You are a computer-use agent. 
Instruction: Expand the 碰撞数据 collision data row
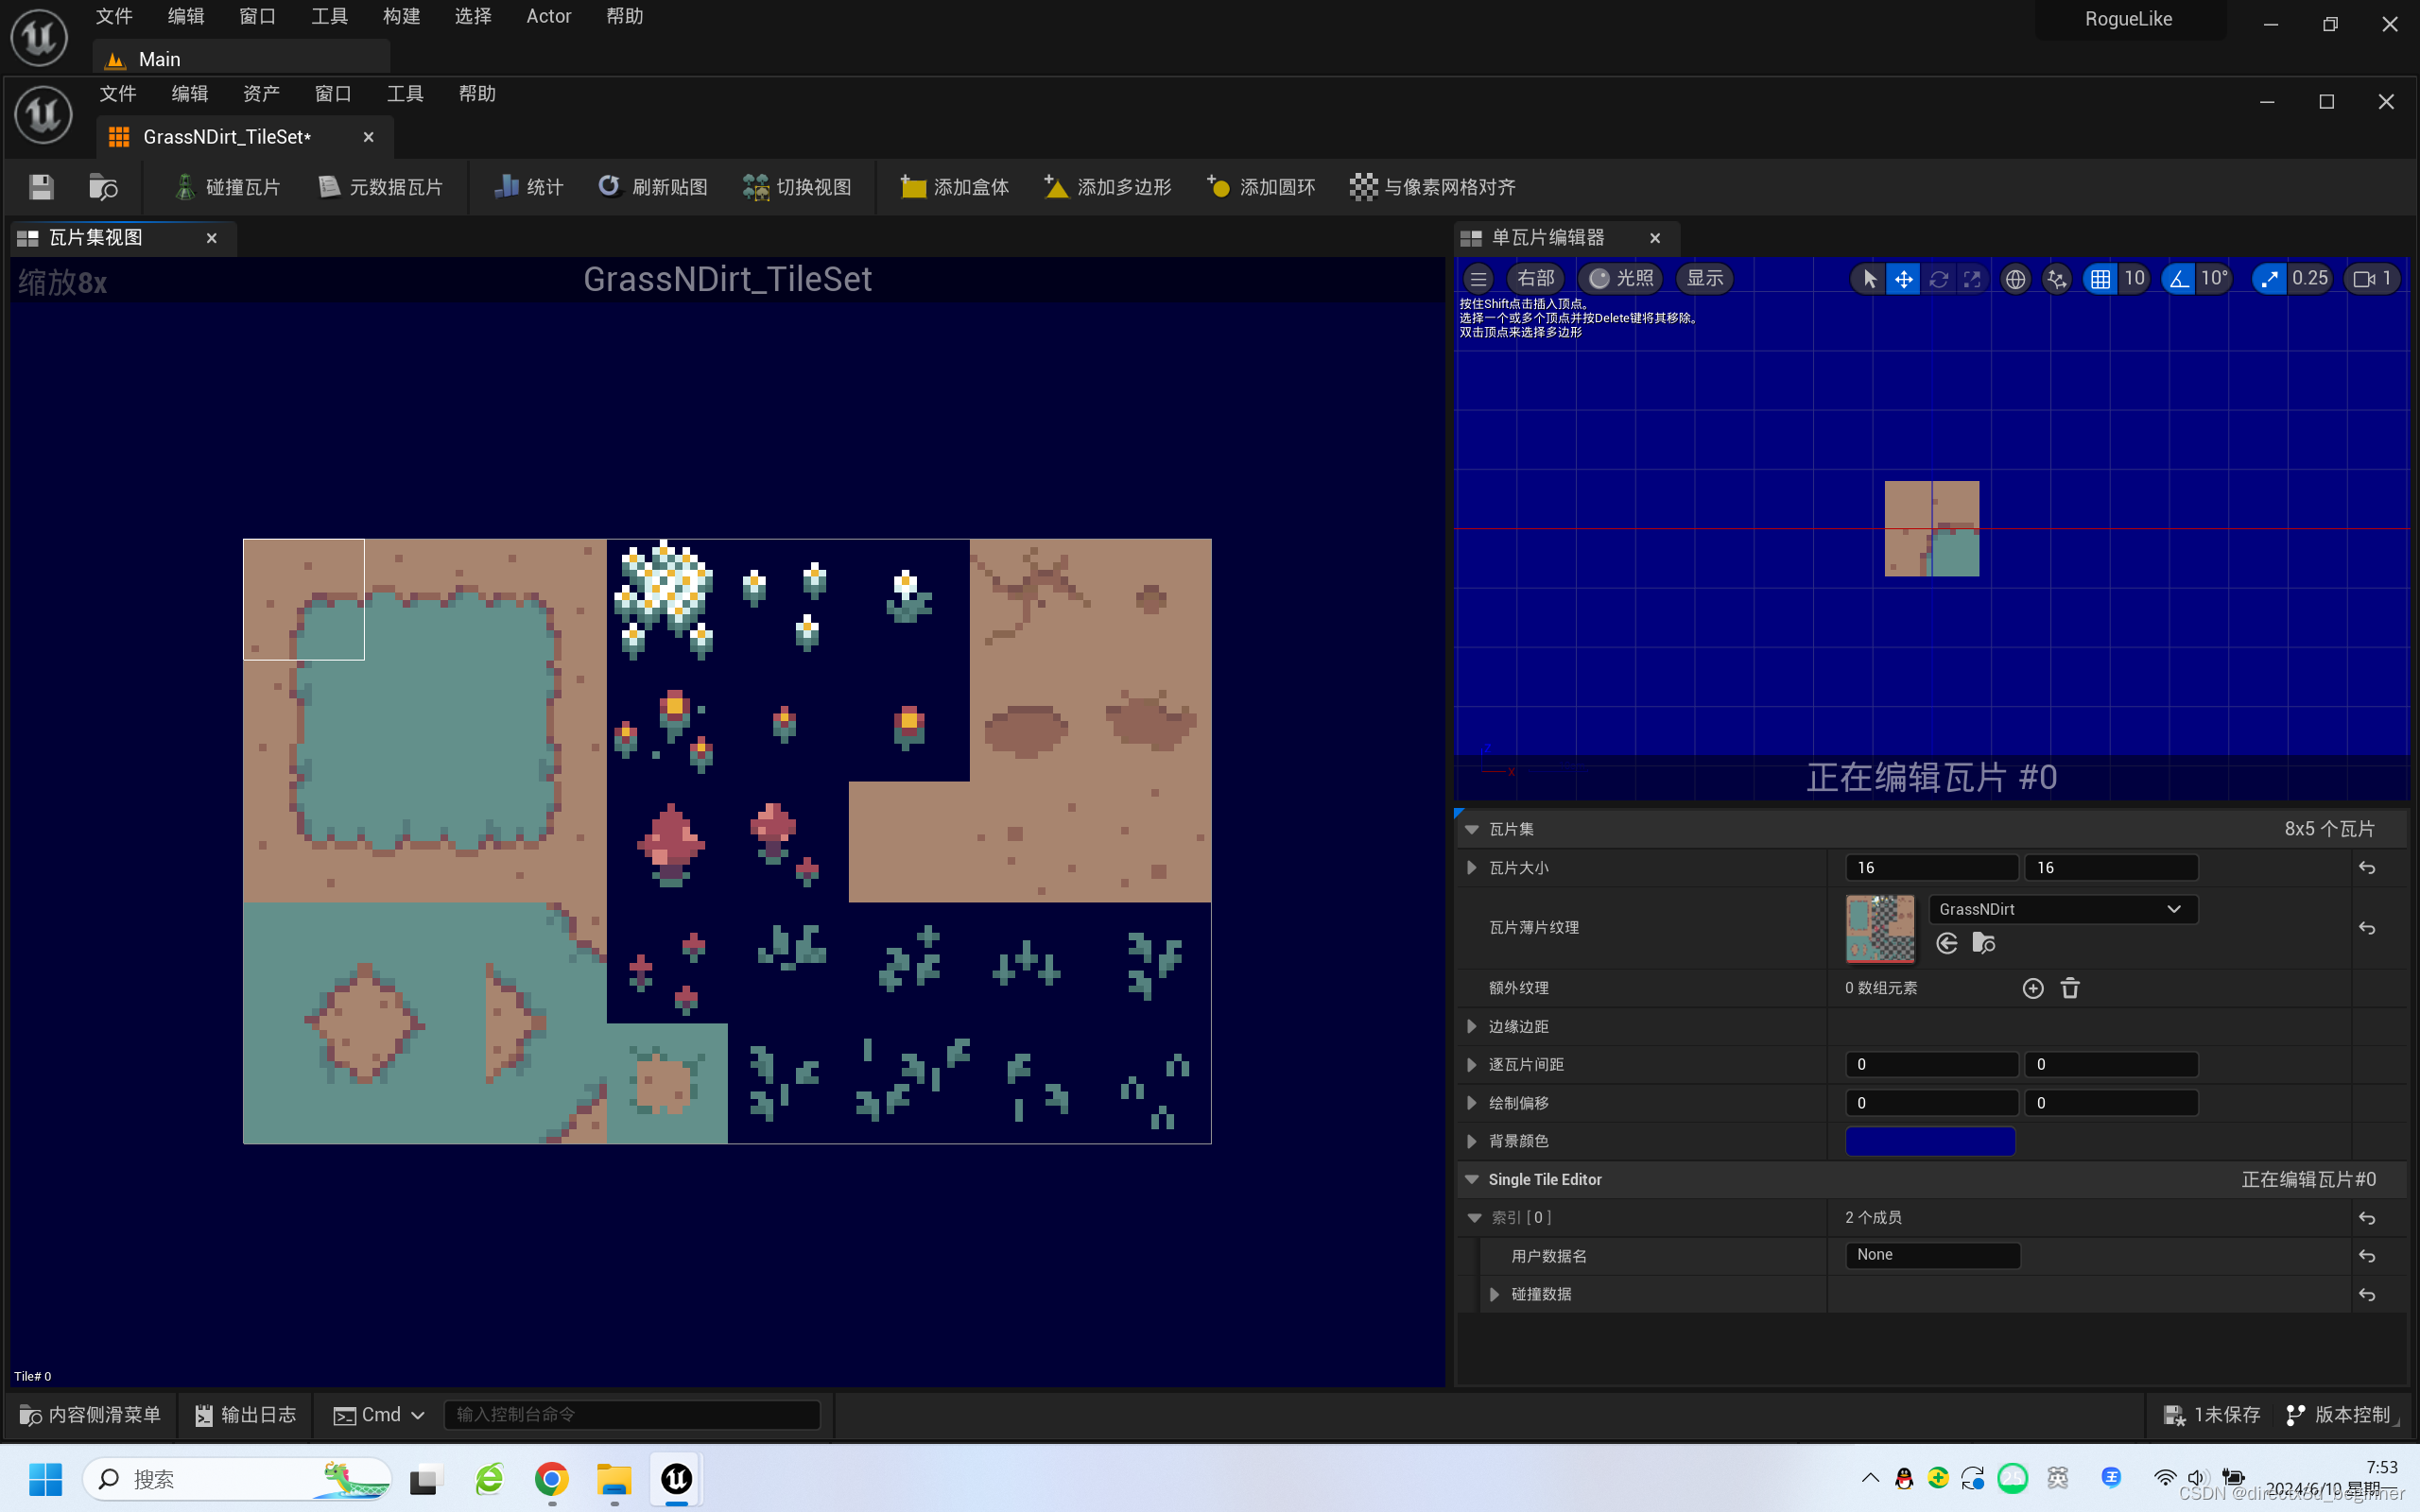(x=1494, y=1294)
